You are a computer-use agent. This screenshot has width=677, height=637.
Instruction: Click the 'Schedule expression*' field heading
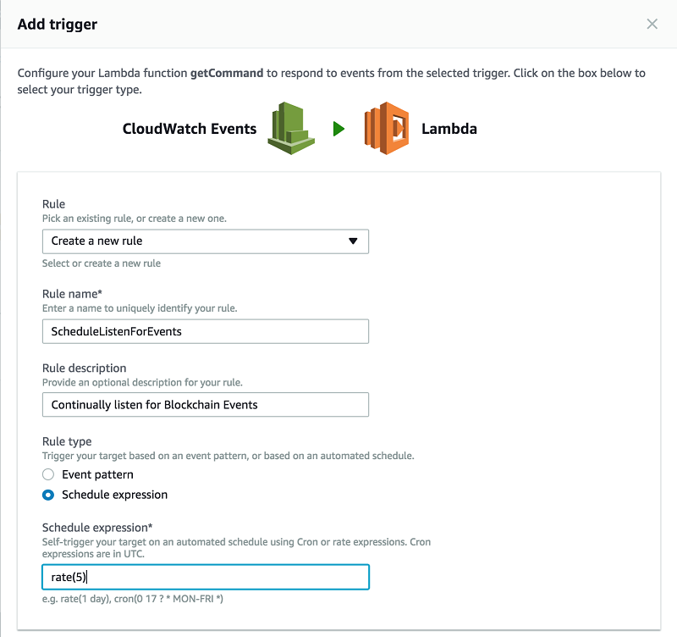tap(97, 528)
